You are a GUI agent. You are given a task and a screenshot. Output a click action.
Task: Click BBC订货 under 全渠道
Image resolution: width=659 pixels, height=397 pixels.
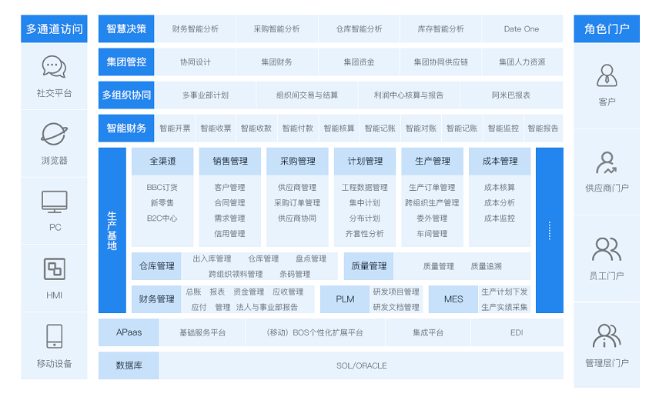pos(162,188)
